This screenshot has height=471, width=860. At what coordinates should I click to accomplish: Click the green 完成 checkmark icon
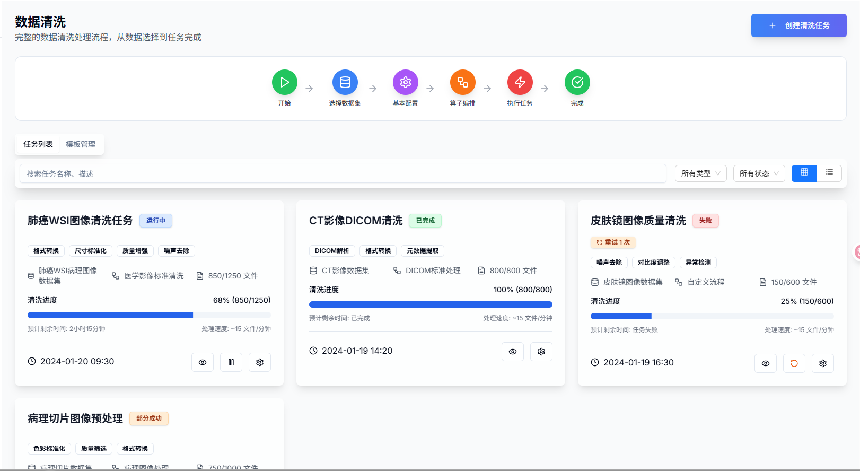click(x=577, y=82)
